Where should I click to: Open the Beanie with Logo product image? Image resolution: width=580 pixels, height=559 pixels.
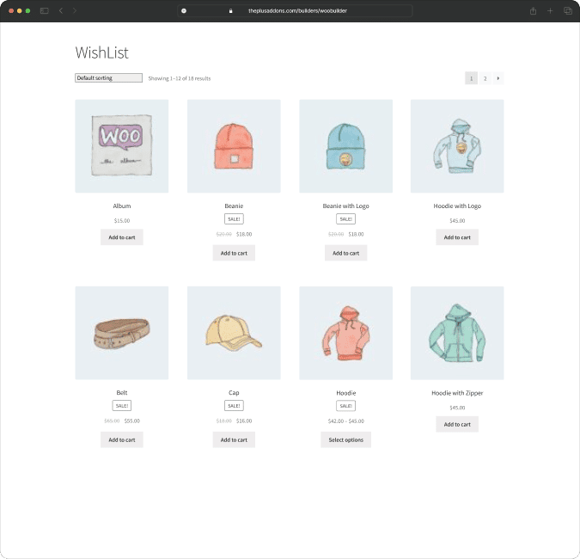coord(345,146)
